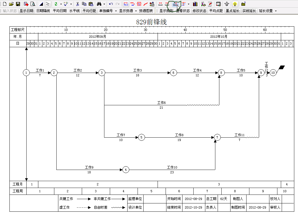The image size is (298, 214).
Task: Select the 工作10 task label
Action: (x=172, y=167)
